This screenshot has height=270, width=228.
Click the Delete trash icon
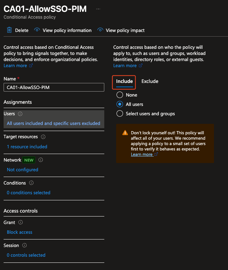tap(9, 30)
